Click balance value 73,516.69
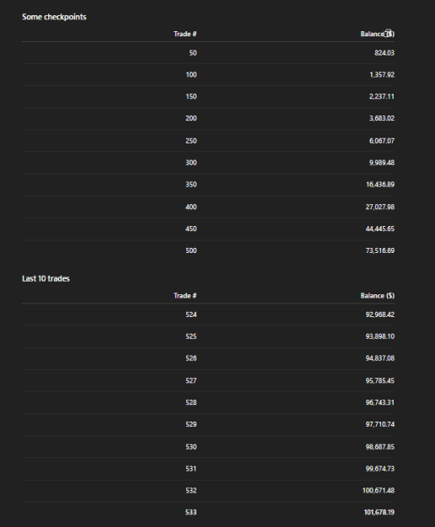 [380, 250]
